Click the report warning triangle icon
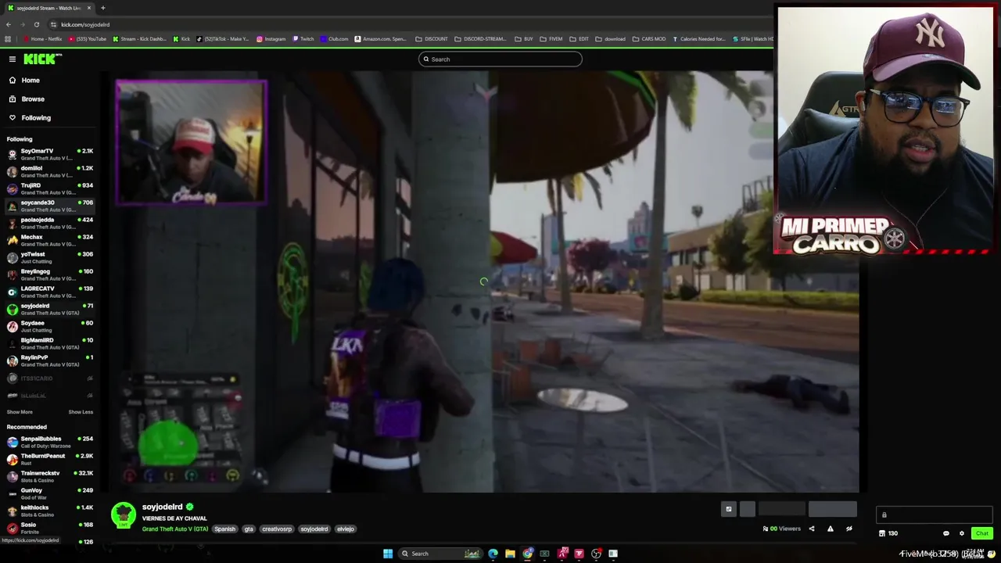The width and height of the screenshot is (1001, 563). [x=831, y=529]
